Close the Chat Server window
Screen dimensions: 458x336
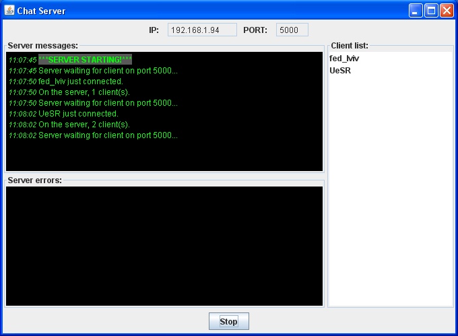point(446,10)
